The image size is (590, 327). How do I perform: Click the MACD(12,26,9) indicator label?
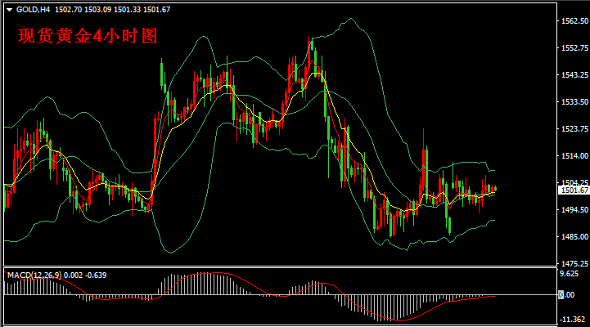pos(34,275)
